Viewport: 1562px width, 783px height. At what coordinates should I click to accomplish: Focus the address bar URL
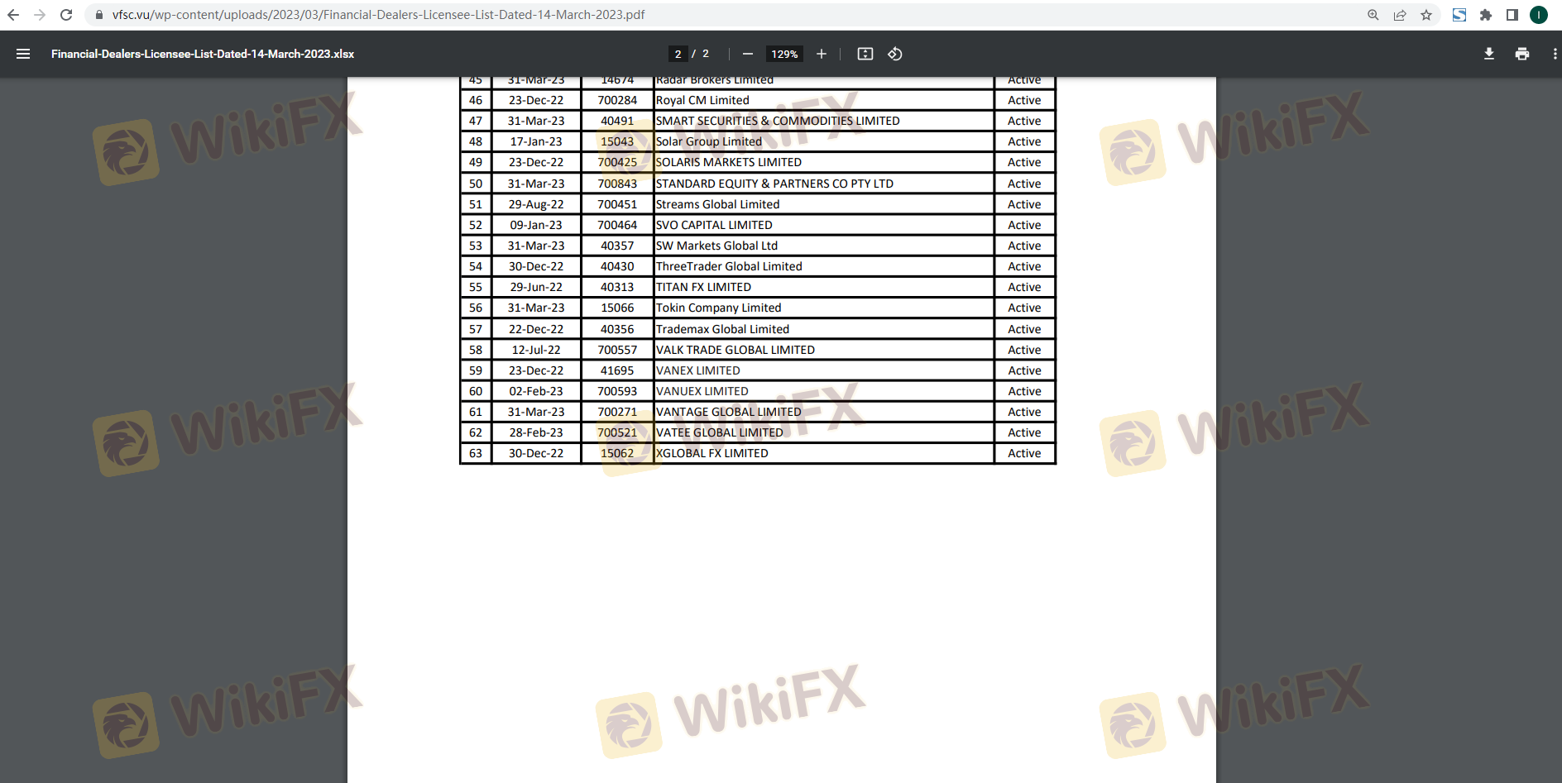click(x=378, y=15)
